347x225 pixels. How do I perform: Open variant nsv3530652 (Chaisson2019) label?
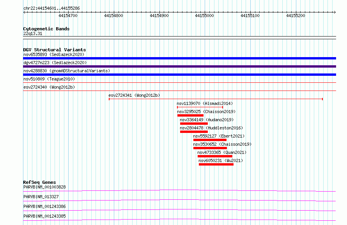pyautogui.click(x=222, y=144)
